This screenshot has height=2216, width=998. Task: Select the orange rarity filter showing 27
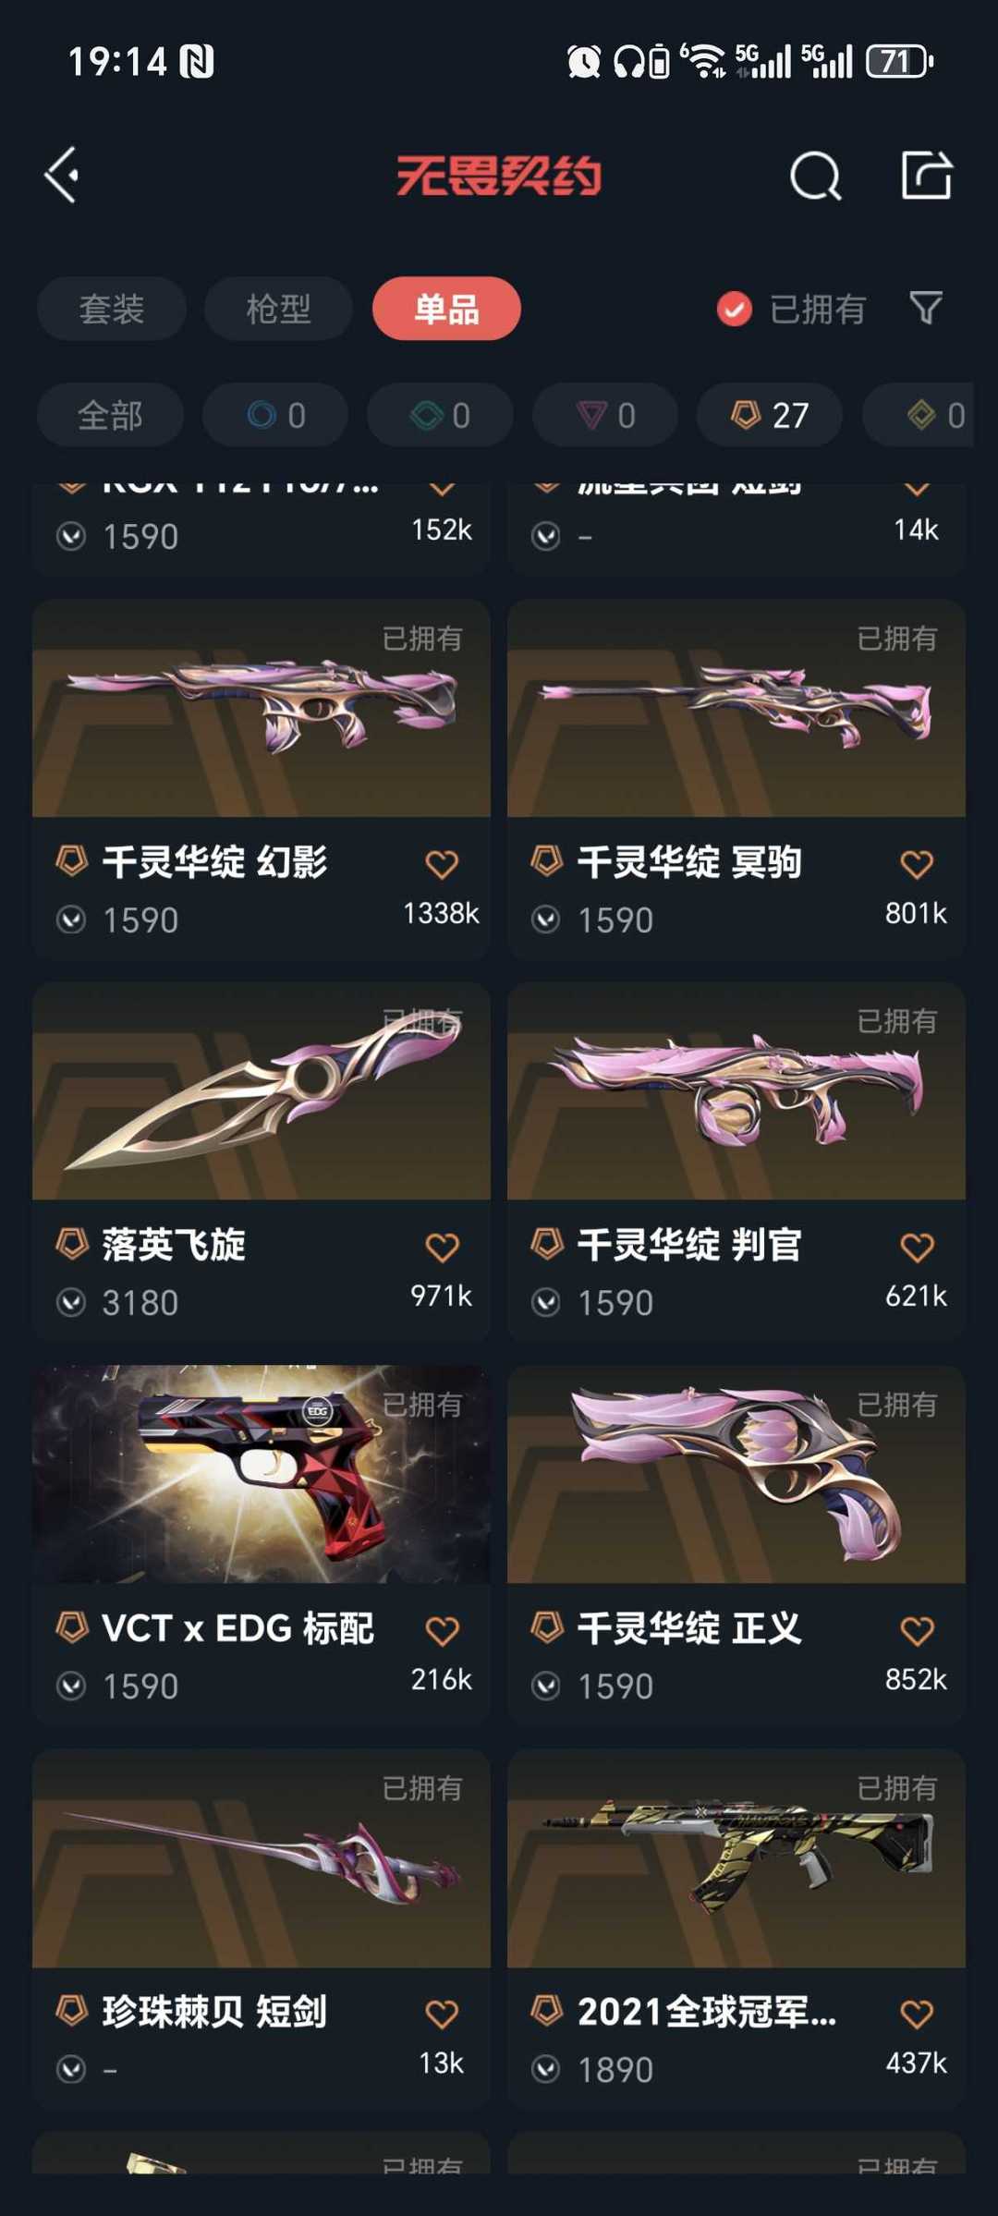click(770, 415)
